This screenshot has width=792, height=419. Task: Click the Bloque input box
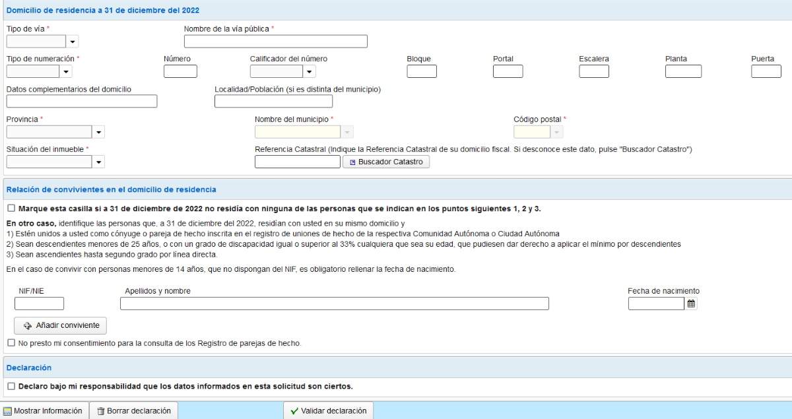click(422, 71)
